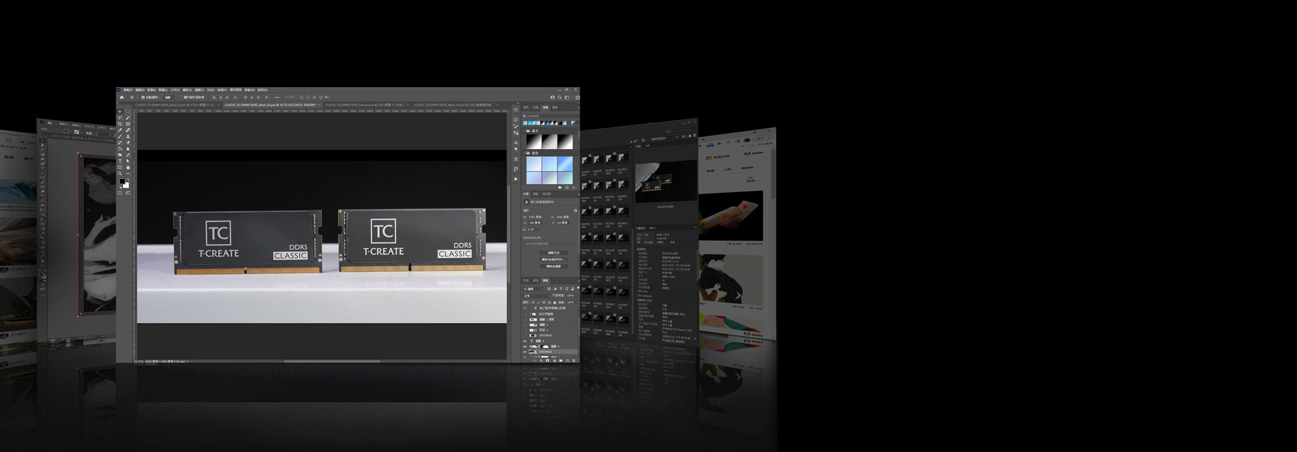The width and height of the screenshot is (1297, 452).
Task: Expand the folder group in Layers list
Action: click(530, 314)
